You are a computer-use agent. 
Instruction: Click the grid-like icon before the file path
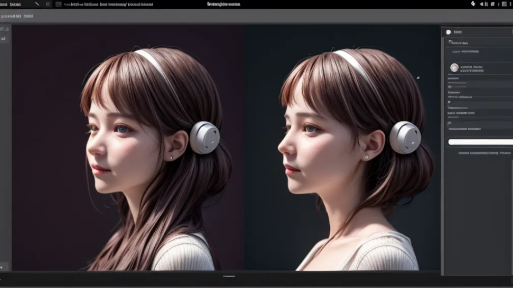(59, 4)
